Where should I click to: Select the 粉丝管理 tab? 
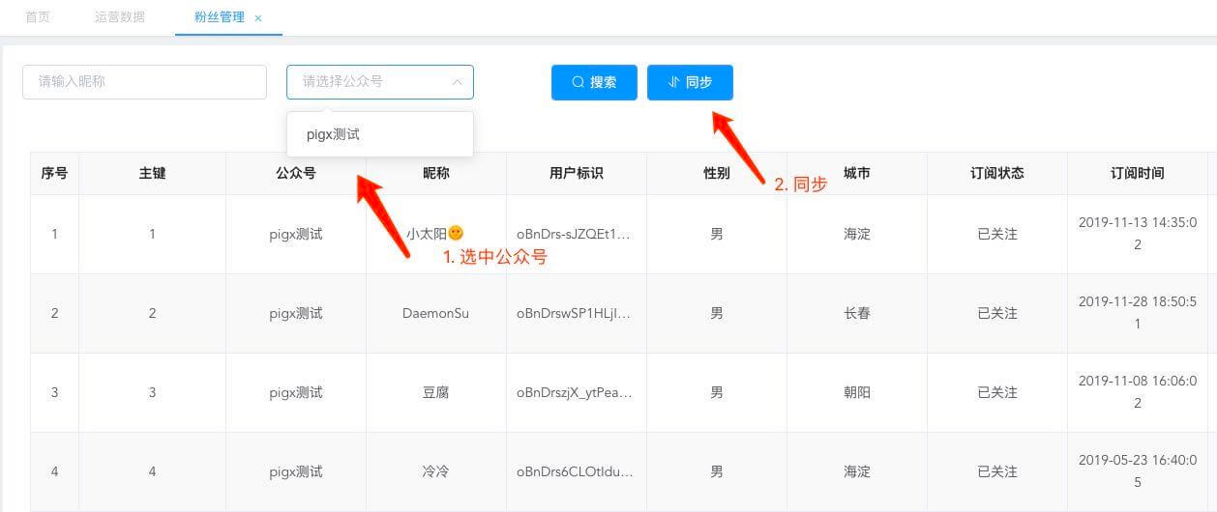(219, 17)
